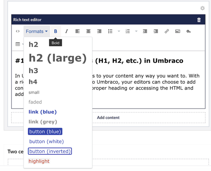Viewport: 211px width, 171px height.
Task: Open row settings gear icon
Action: pyautogui.click(x=202, y=8)
